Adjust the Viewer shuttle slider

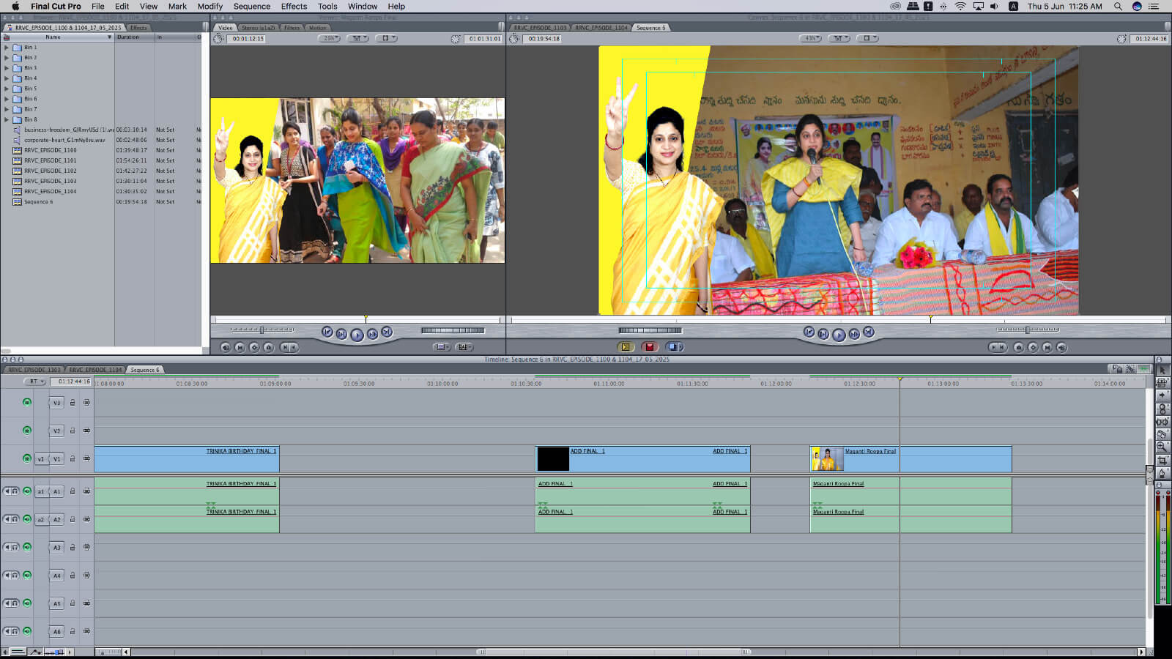pyautogui.click(x=262, y=330)
